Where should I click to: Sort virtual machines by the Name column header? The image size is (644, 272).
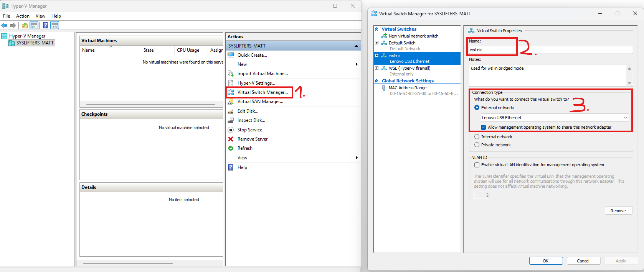coord(111,50)
